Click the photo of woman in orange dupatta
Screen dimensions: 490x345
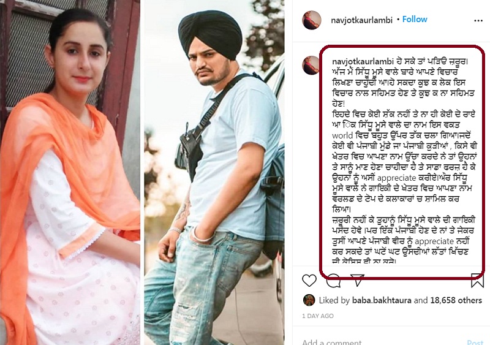tap(70, 172)
